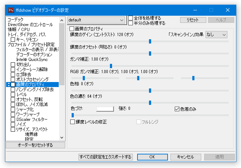Click the first RGB gamma slider handle
This screenshot has width=241, height=168.
pos(84,78)
